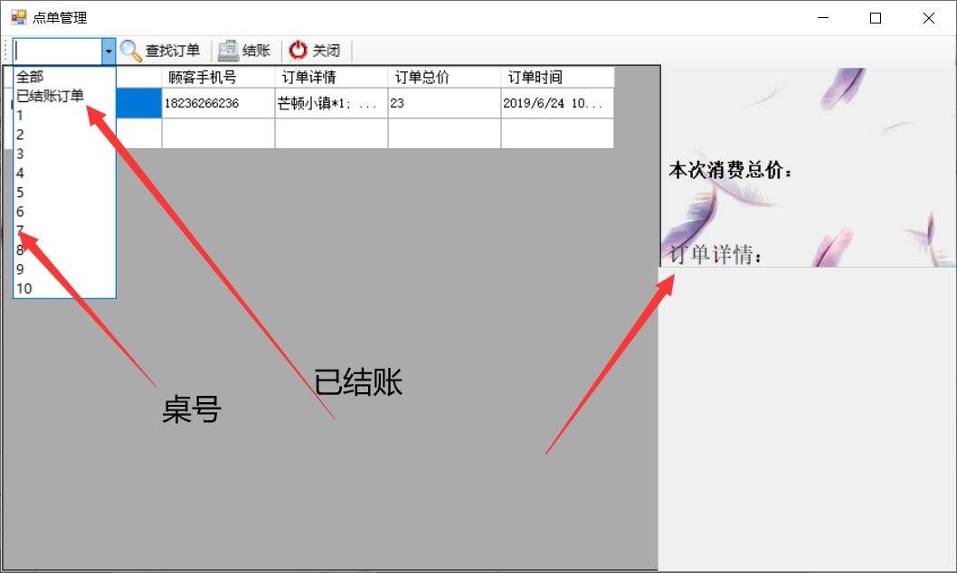Click the order detail text area panel
The width and height of the screenshot is (957, 573).
click(x=808, y=419)
